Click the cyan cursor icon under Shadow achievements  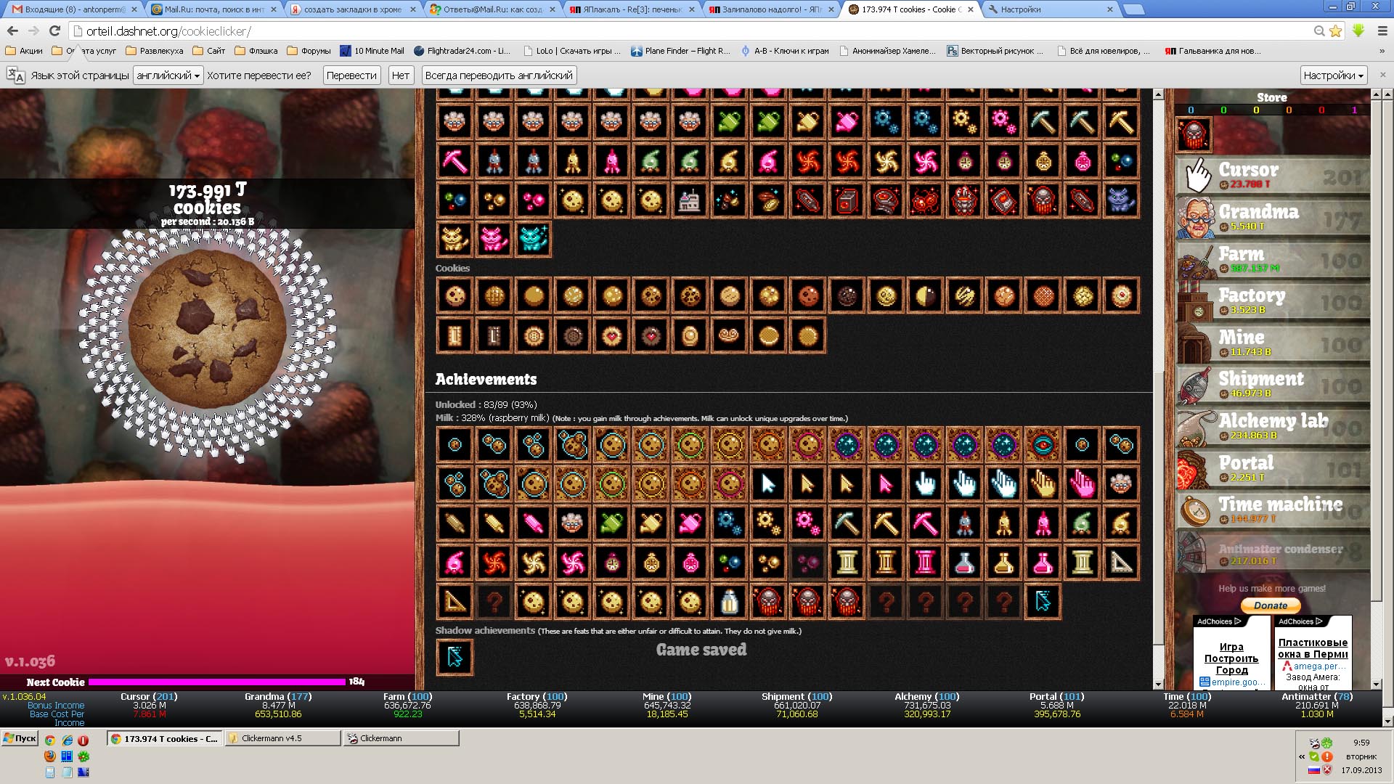(455, 657)
